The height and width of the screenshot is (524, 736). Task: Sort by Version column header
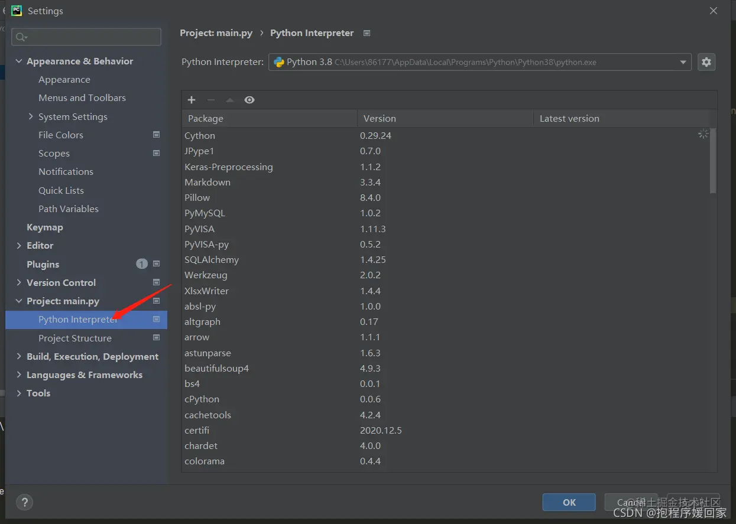point(445,118)
